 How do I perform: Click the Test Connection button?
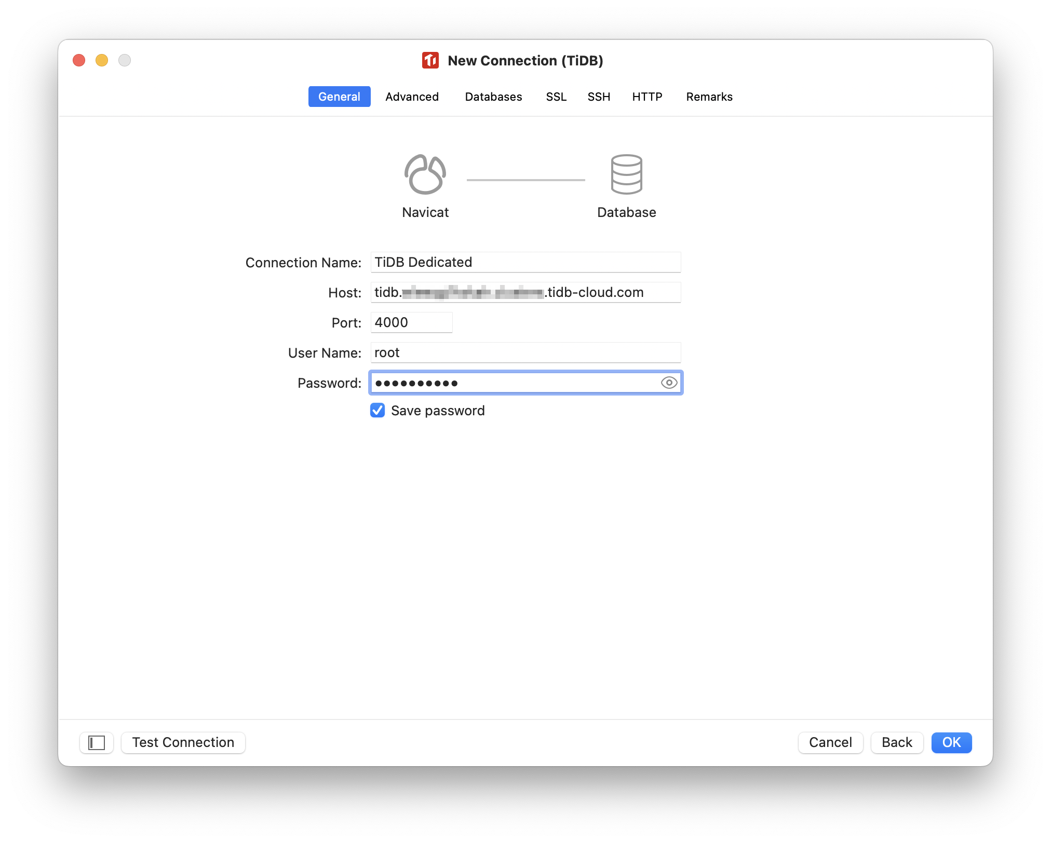click(x=183, y=741)
